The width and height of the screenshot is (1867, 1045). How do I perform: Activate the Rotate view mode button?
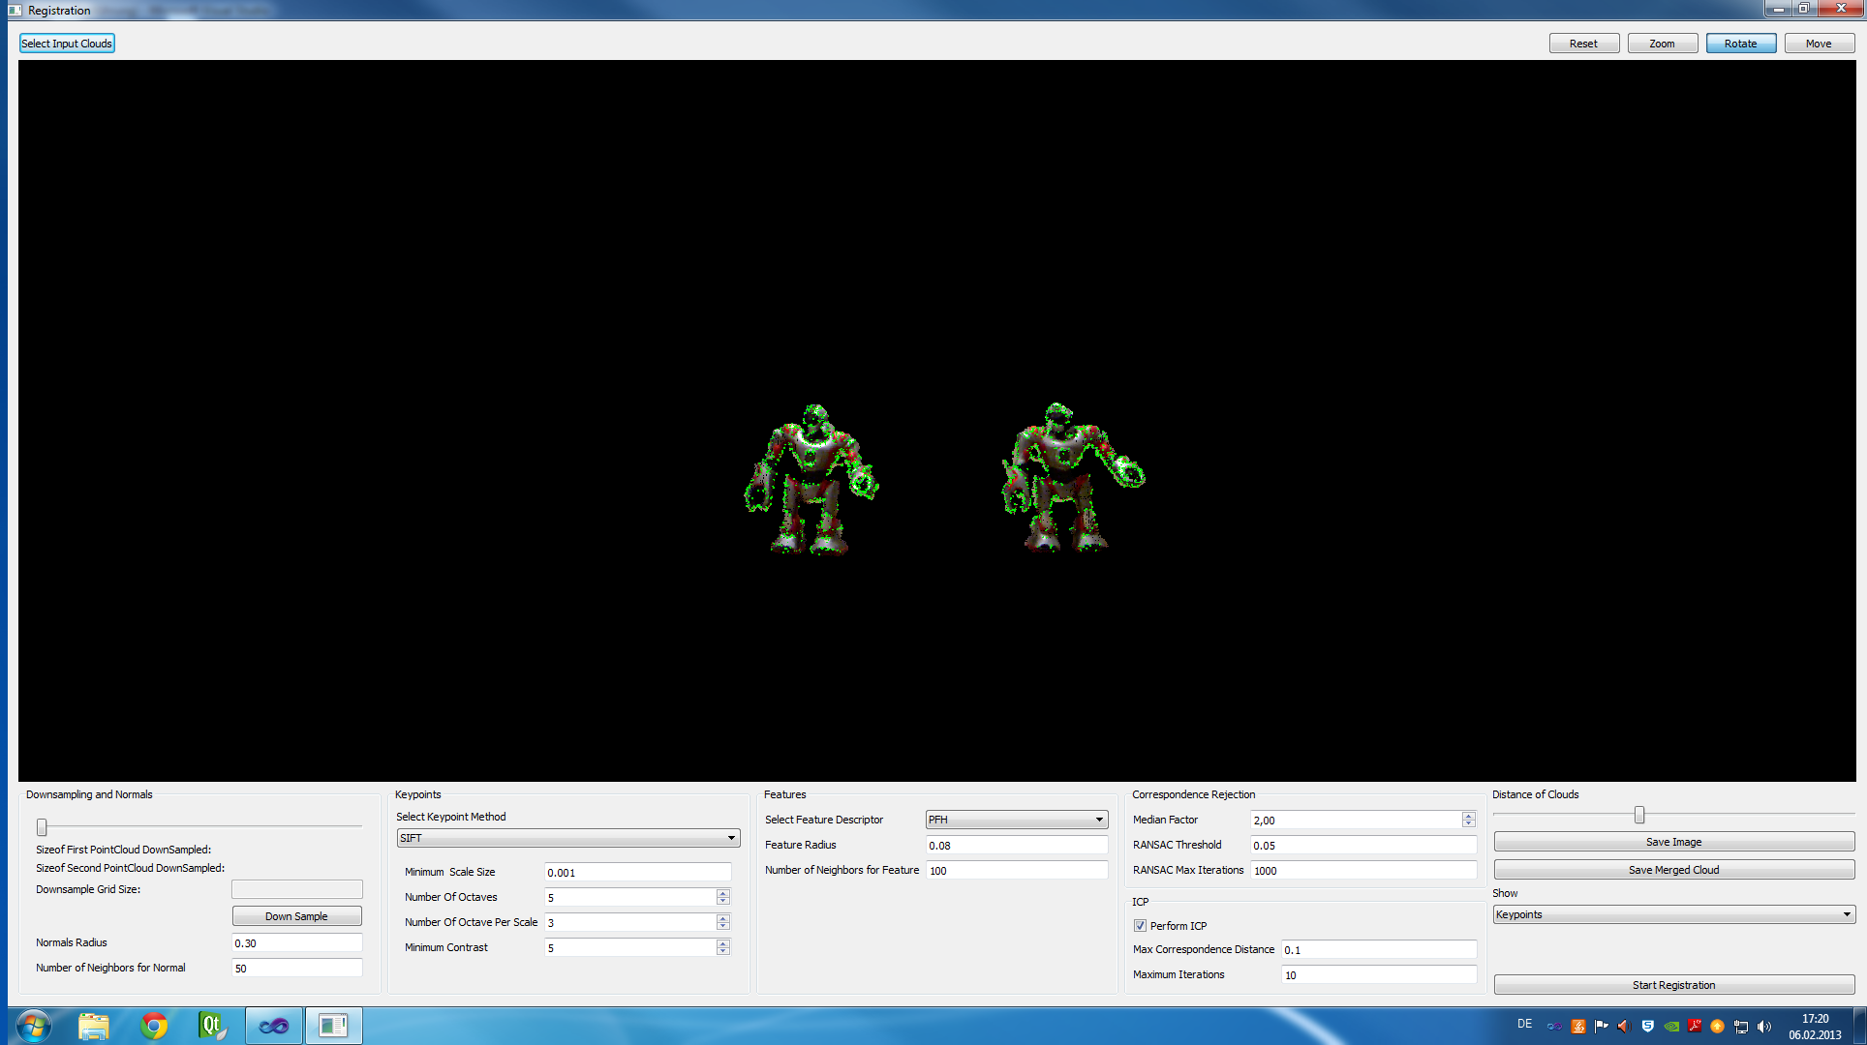tap(1740, 44)
